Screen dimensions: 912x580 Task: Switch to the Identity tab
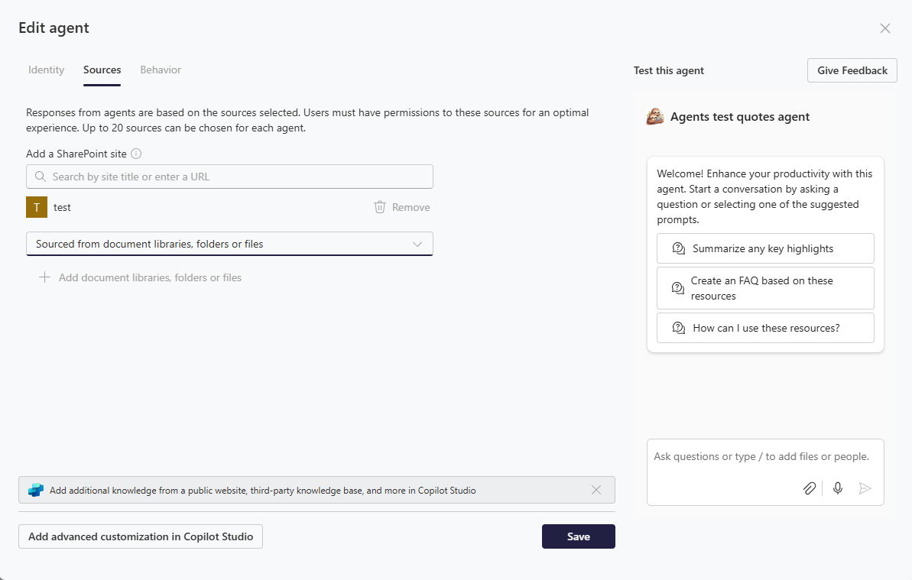pyautogui.click(x=46, y=70)
